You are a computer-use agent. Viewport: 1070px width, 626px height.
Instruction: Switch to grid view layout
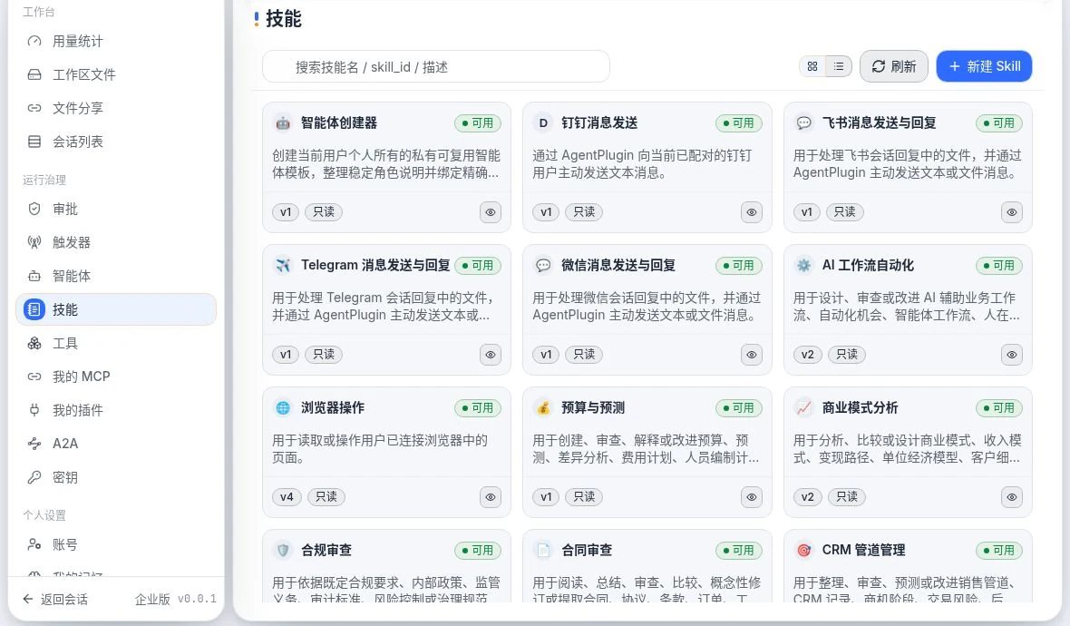[x=812, y=66]
